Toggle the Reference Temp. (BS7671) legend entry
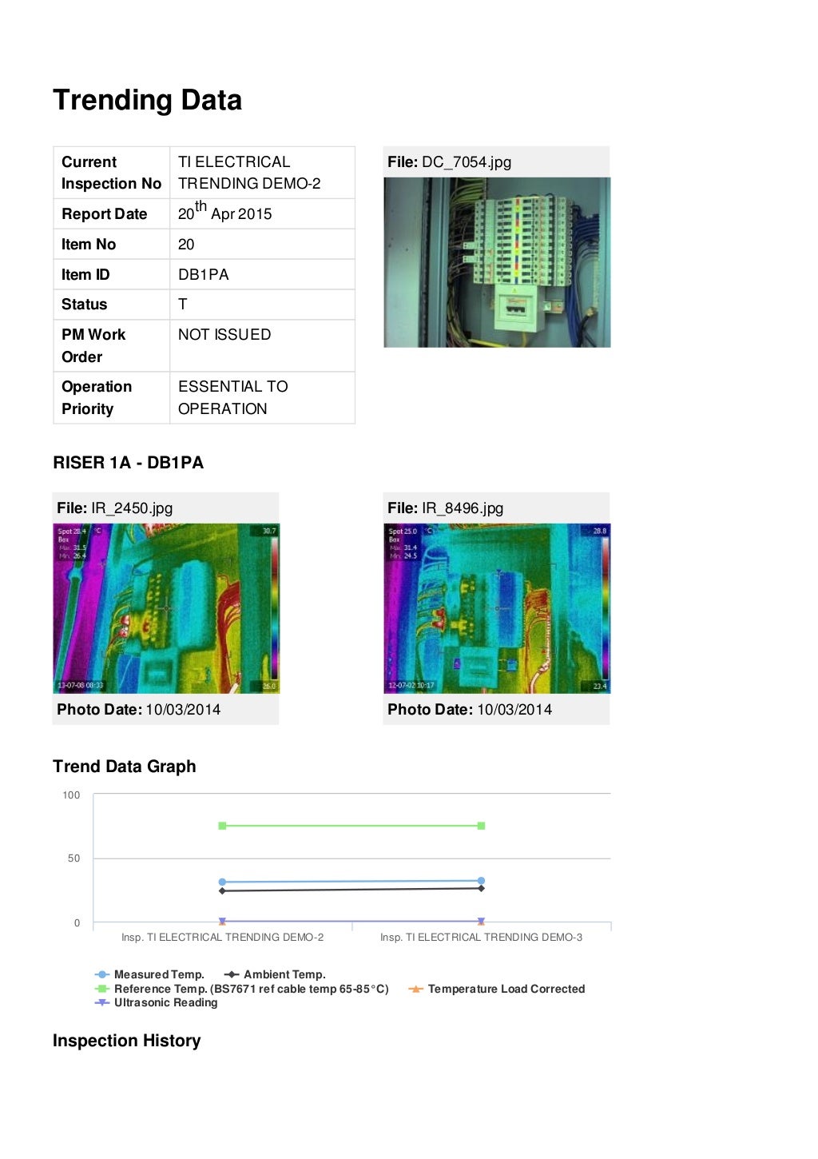The width and height of the screenshot is (818, 1159). [242, 989]
